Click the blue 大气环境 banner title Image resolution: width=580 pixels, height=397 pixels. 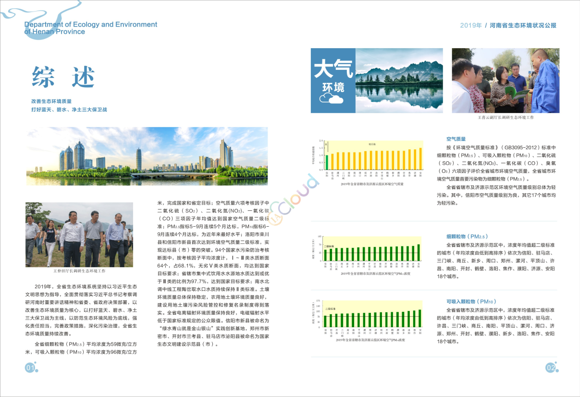click(x=333, y=76)
